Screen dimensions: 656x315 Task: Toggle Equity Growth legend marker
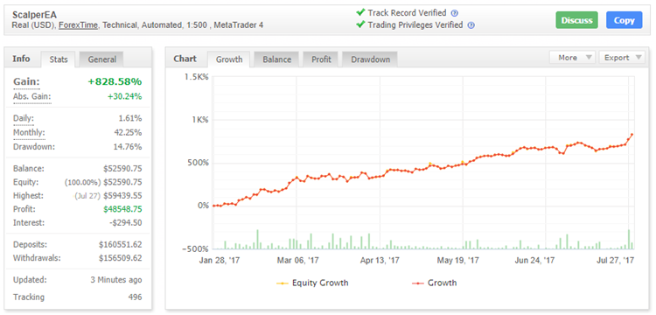[283, 283]
